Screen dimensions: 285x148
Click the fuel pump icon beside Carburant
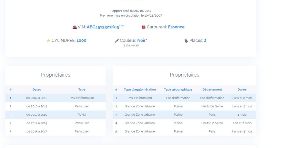pos(144,27)
